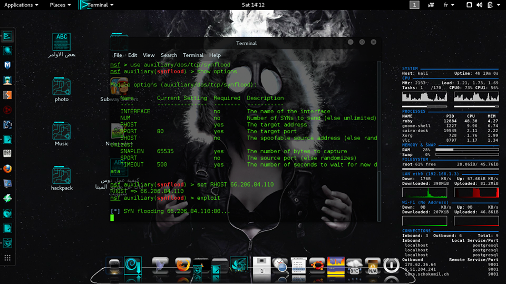Open the File menu in Terminal
This screenshot has height=284, width=506.
tap(118, 55)
